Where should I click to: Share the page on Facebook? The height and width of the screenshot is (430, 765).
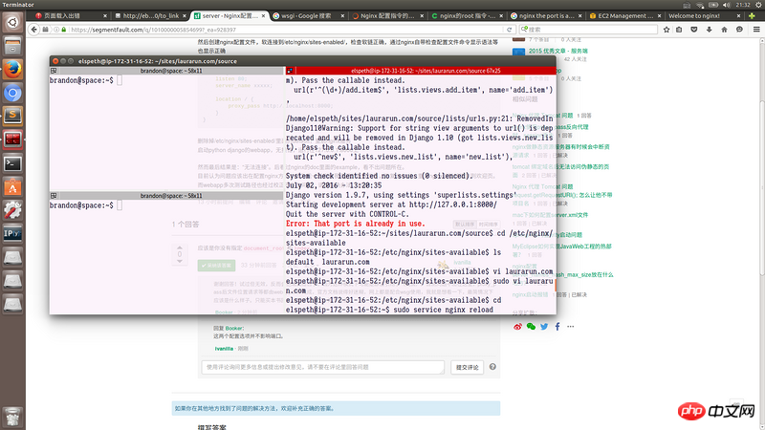(x=557, y=327)
